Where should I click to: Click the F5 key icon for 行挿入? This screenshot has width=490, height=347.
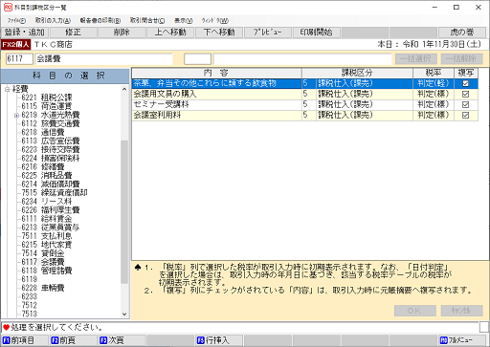coord(201,340)
